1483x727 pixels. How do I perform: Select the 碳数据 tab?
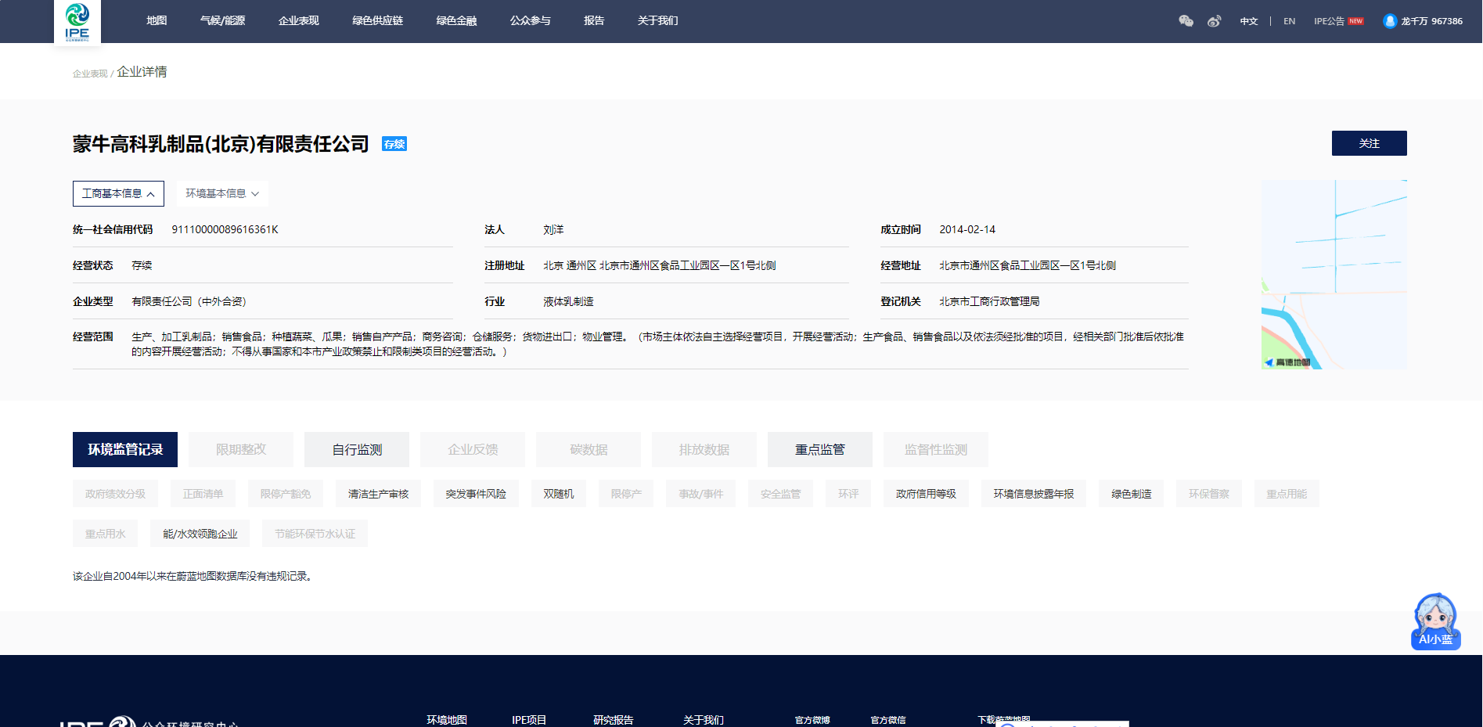(589, 449)
